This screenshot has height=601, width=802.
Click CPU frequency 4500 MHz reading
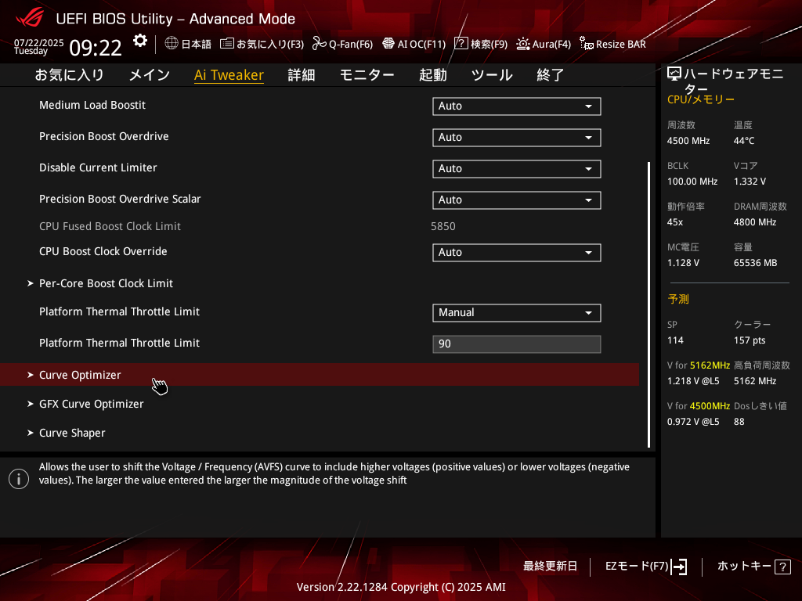tap(688, 141)
